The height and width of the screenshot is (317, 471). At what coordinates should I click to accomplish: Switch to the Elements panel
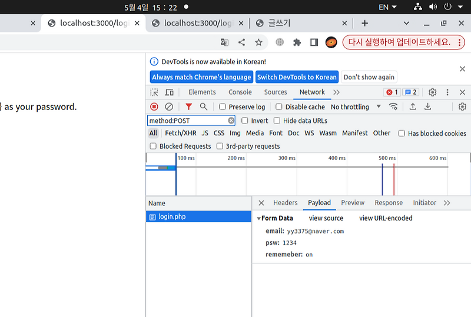pos(202,92)
